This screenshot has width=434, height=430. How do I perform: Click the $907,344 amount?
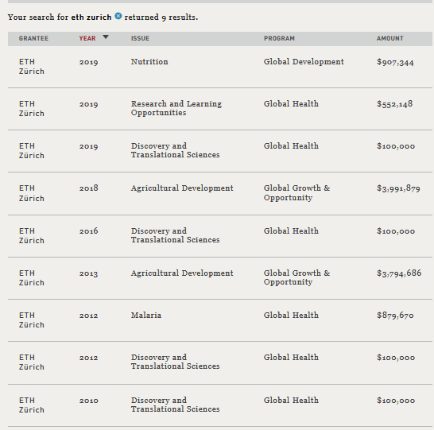395,62
